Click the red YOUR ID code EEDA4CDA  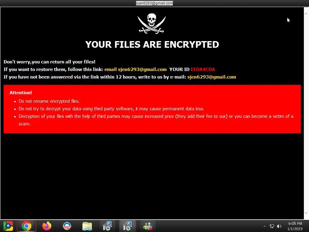[x=203, y=69]
